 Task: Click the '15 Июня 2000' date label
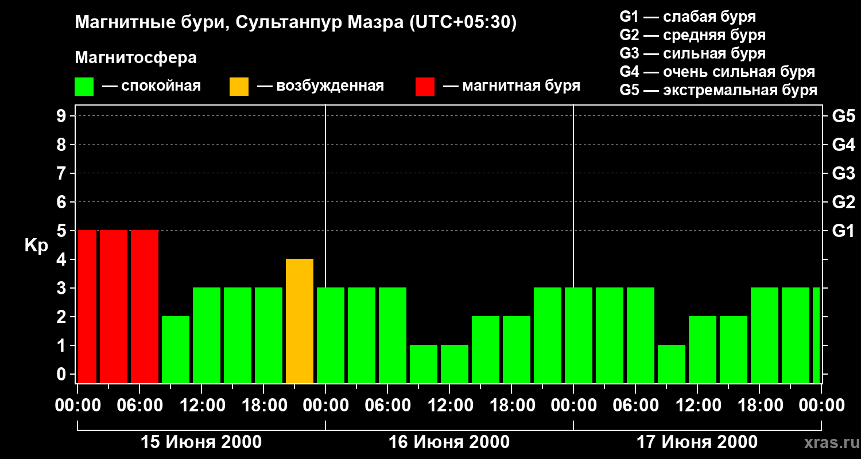pos(201,442)
